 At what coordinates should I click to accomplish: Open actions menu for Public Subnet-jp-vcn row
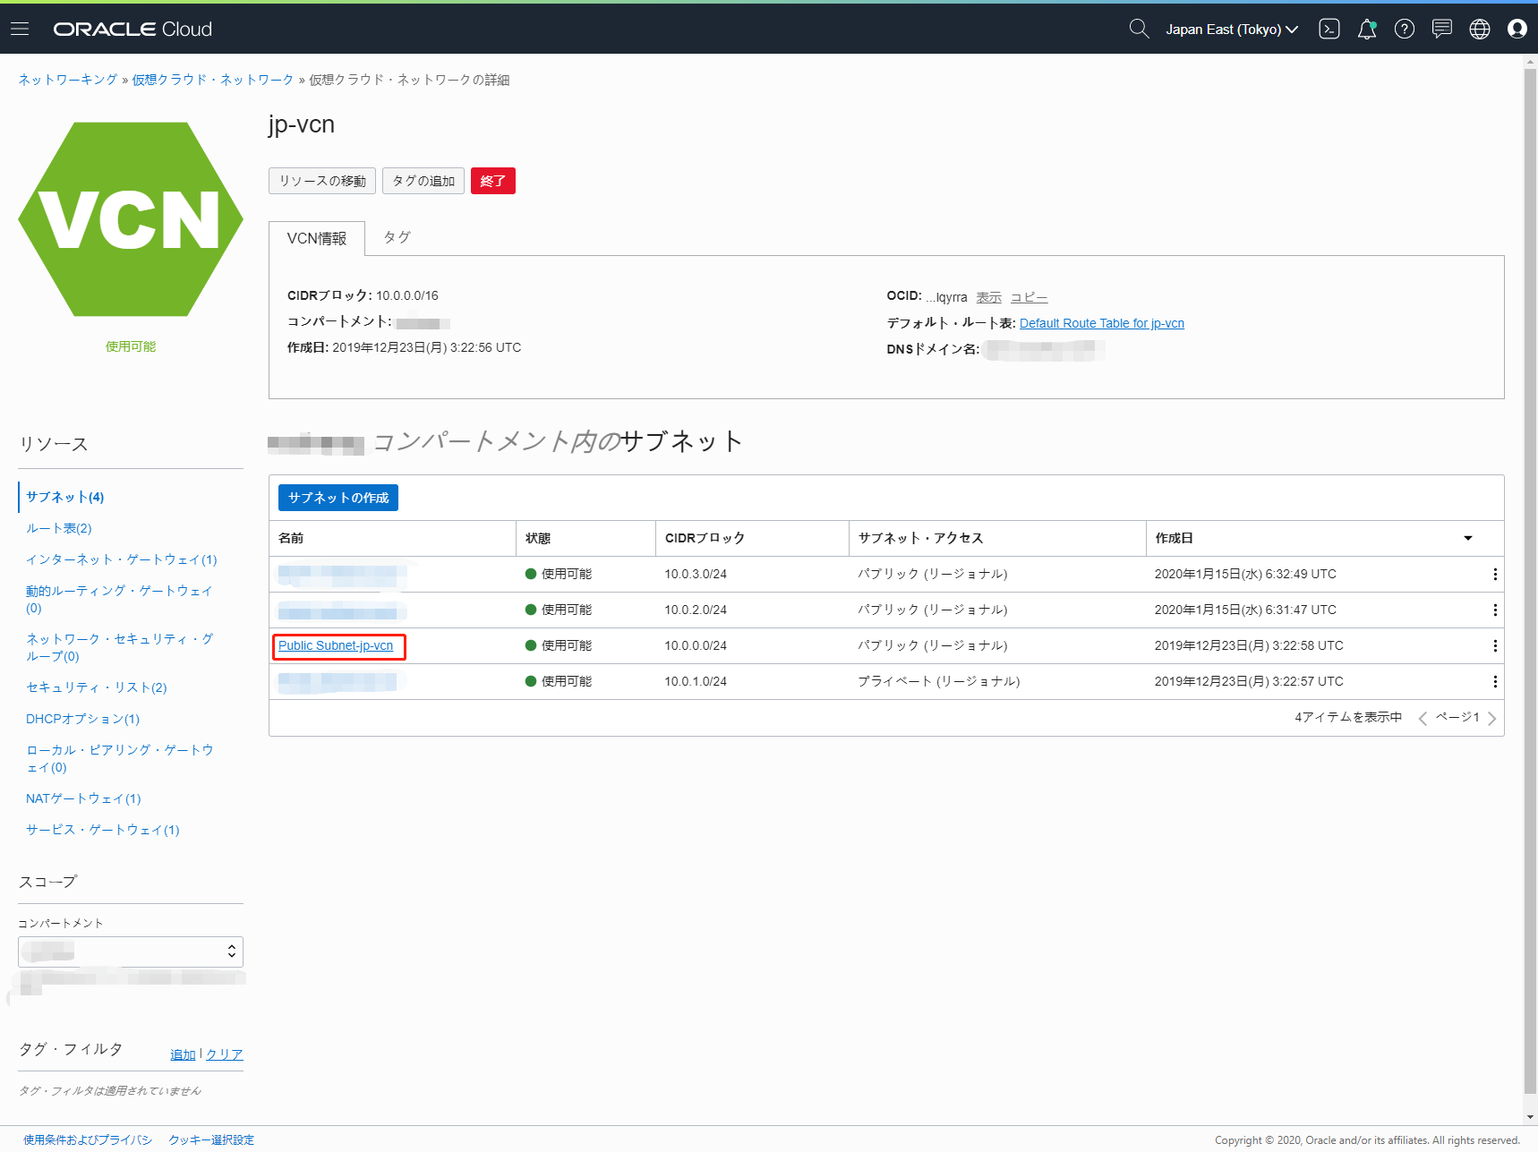click(x=1495, y=645)
